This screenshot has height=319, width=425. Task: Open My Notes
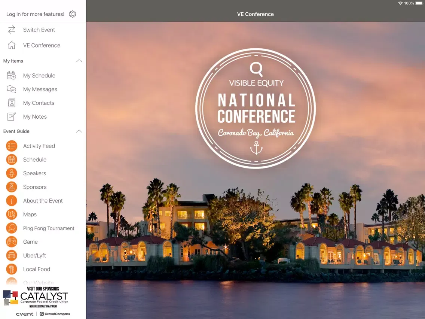[x=43, y=117]
